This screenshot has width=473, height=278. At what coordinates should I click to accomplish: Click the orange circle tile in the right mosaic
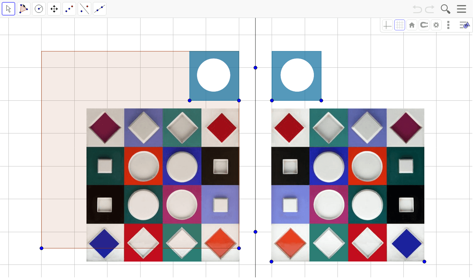tap(367, 166)
